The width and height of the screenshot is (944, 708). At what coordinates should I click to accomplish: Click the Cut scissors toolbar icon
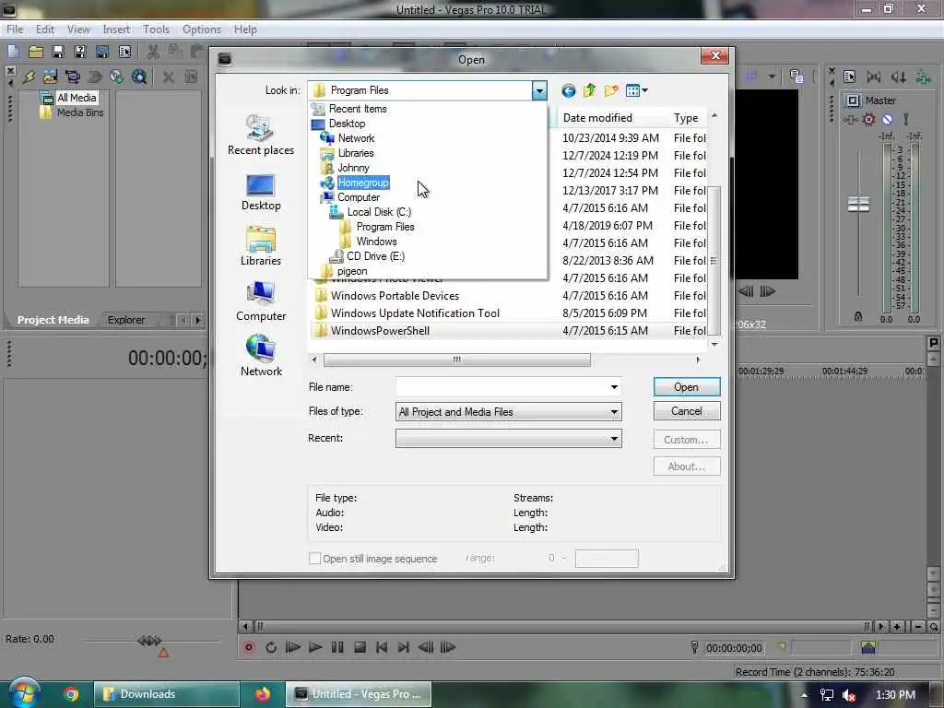(x=154, y=52)
